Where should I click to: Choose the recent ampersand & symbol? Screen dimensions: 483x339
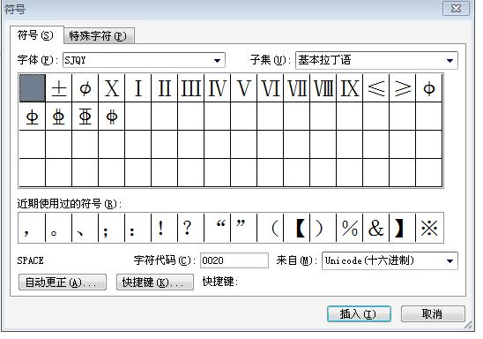[376, 228]
